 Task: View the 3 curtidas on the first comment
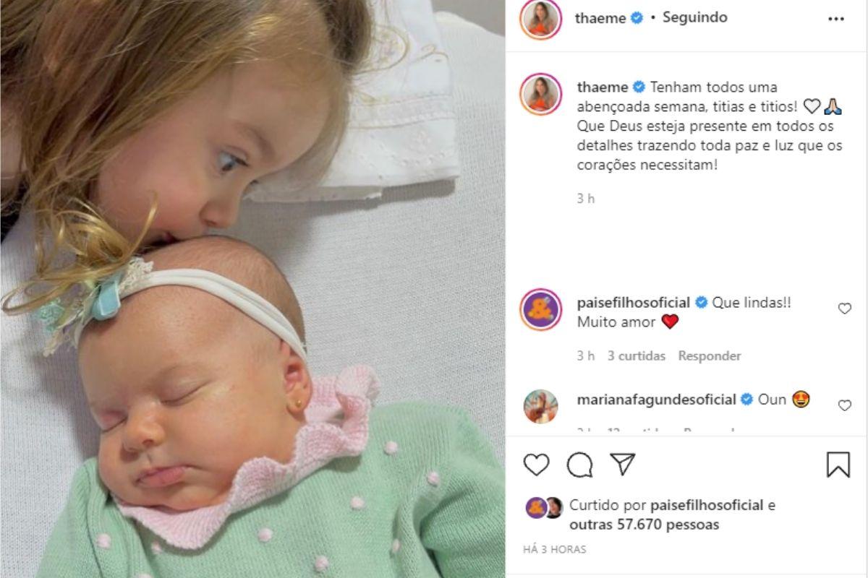point(638,356)
